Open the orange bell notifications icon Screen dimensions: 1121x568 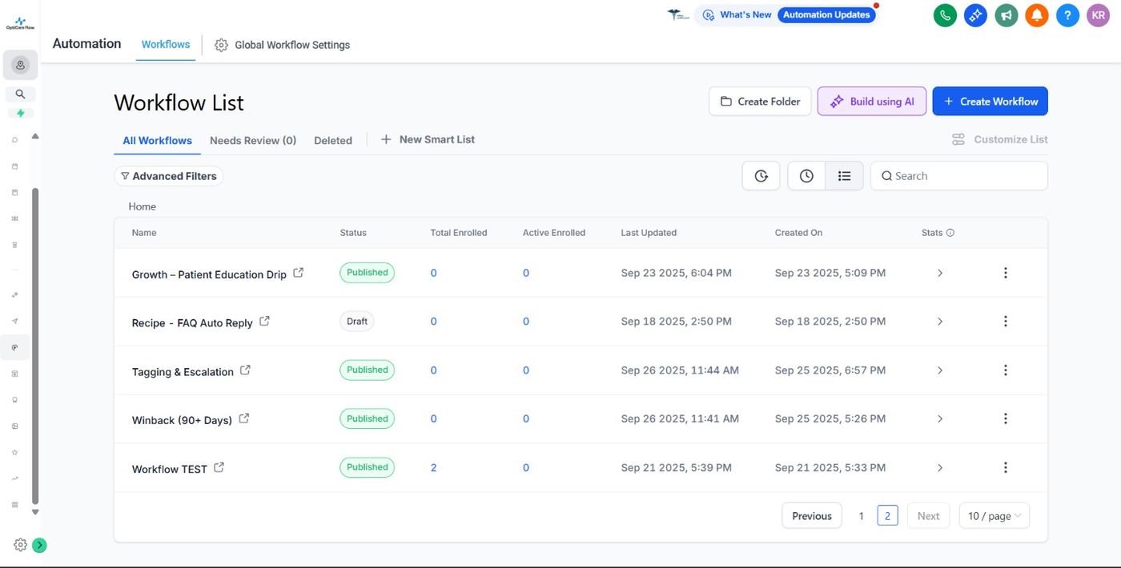click(x=1037, y=15)
